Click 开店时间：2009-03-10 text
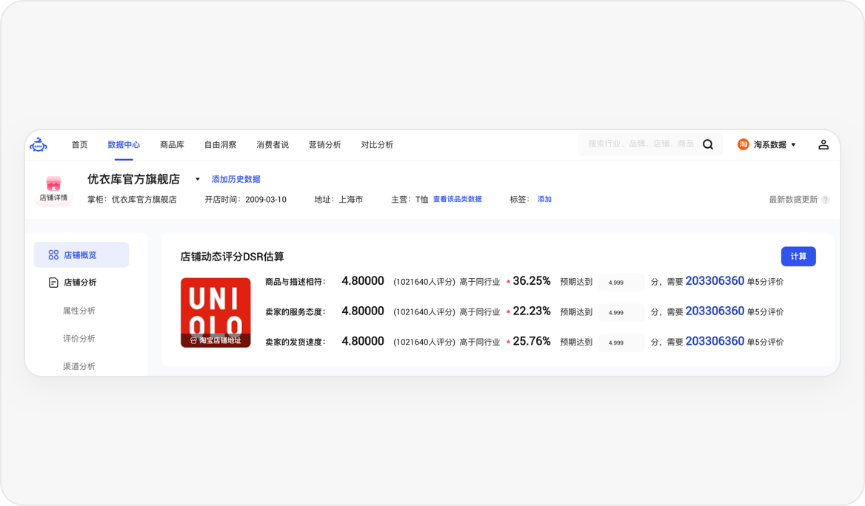Image resolution: width=865 pixels, height=506 pixels. 245,200
